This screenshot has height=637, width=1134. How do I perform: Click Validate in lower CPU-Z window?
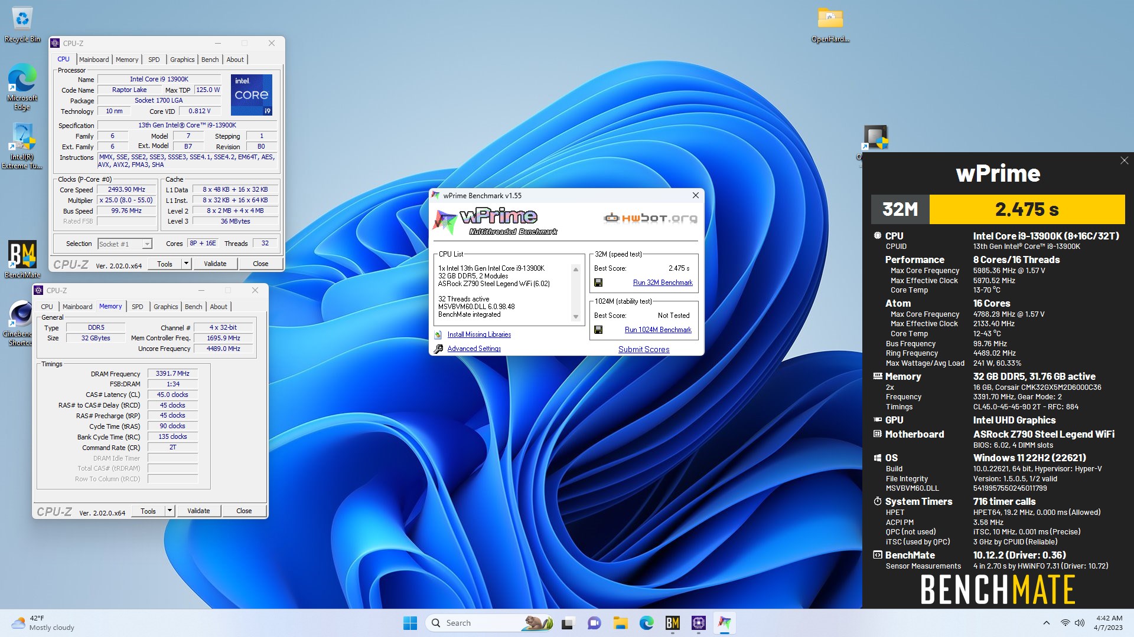click(x=198, y=511)
